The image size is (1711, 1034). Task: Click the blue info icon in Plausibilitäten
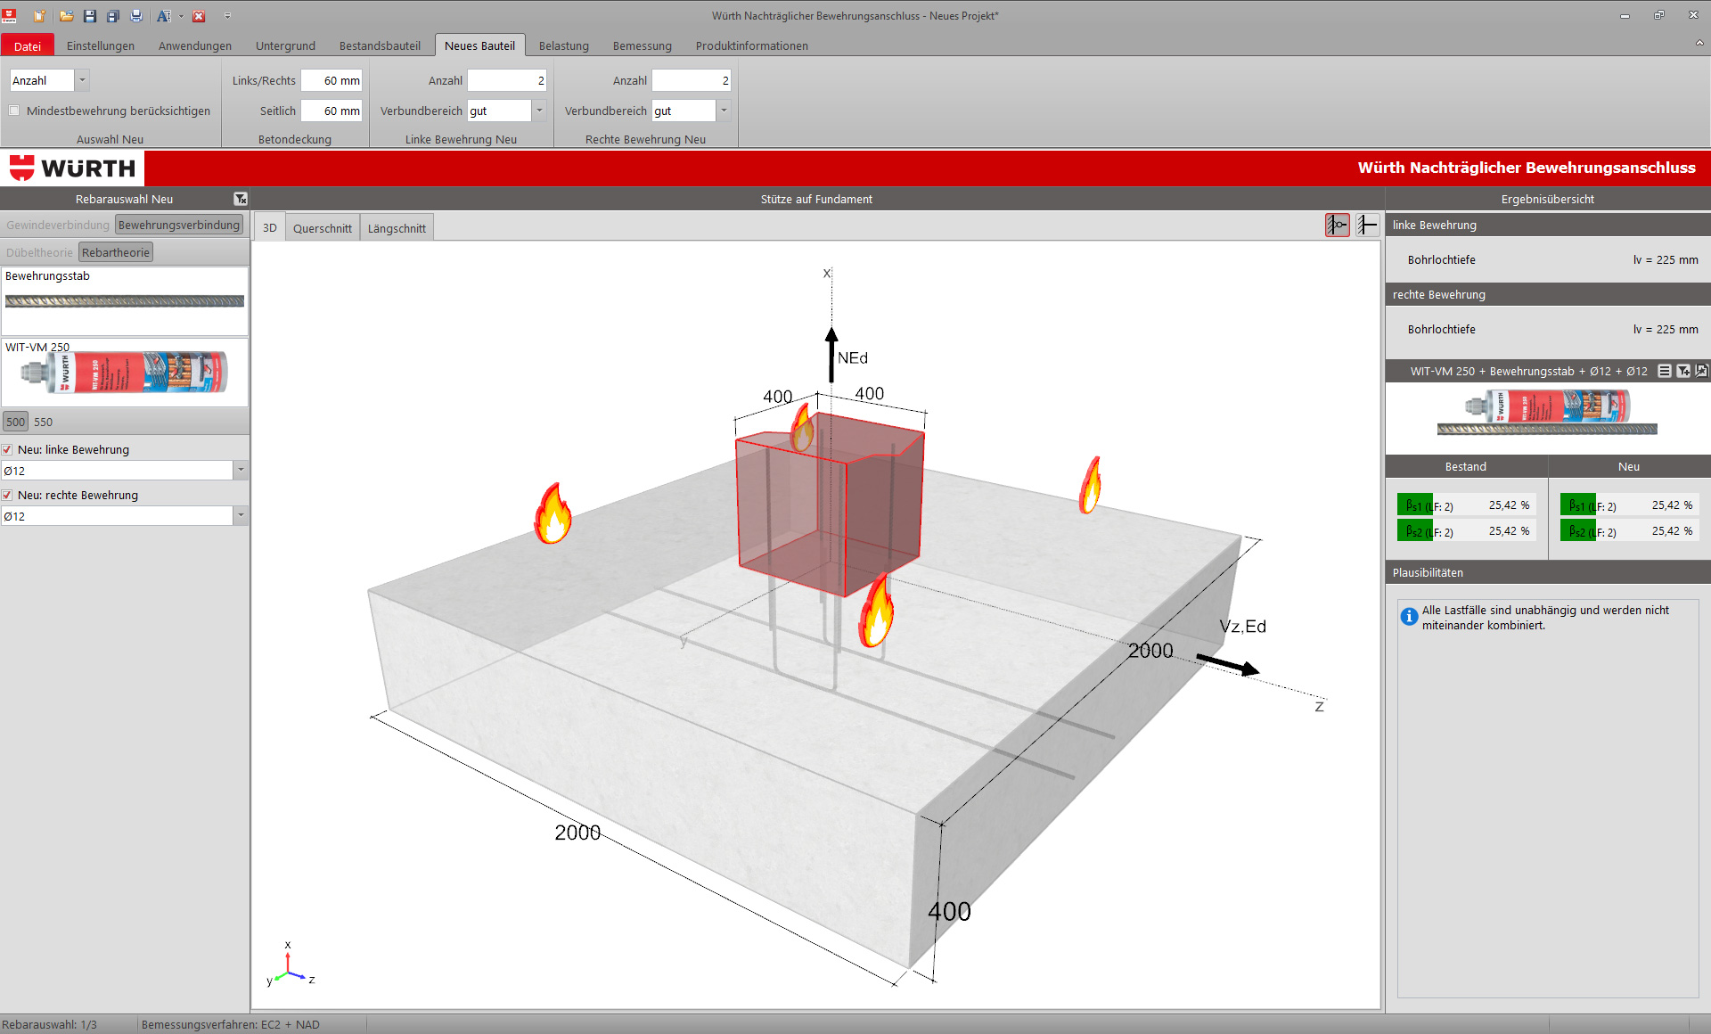(1409, 617)
